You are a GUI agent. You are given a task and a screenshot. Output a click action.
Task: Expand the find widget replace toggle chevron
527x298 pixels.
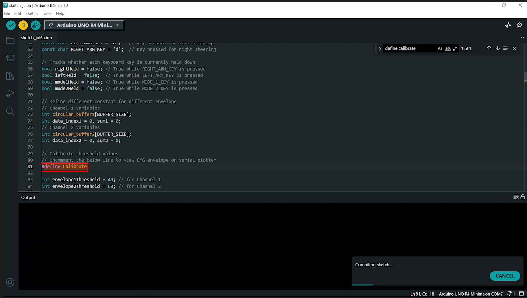(380, 48)
